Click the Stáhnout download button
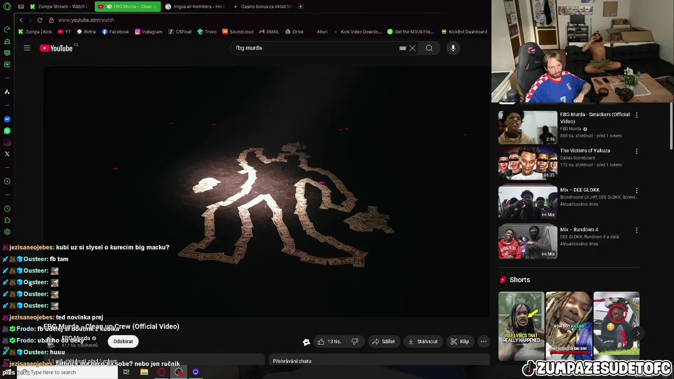Screen dimensions: 674x379 [x=423, y=342]
